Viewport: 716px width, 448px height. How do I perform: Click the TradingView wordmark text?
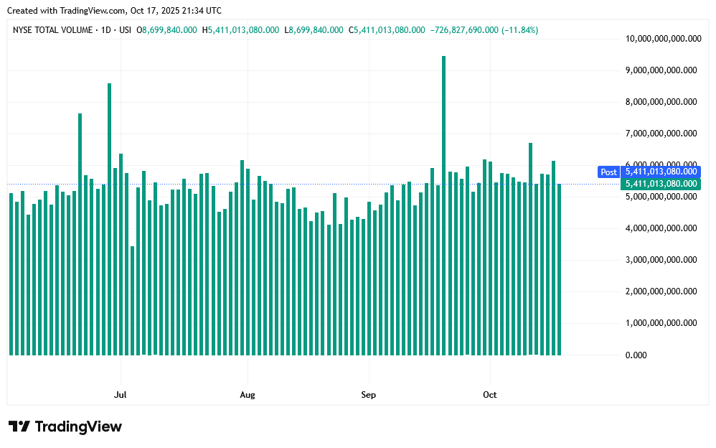78,426
